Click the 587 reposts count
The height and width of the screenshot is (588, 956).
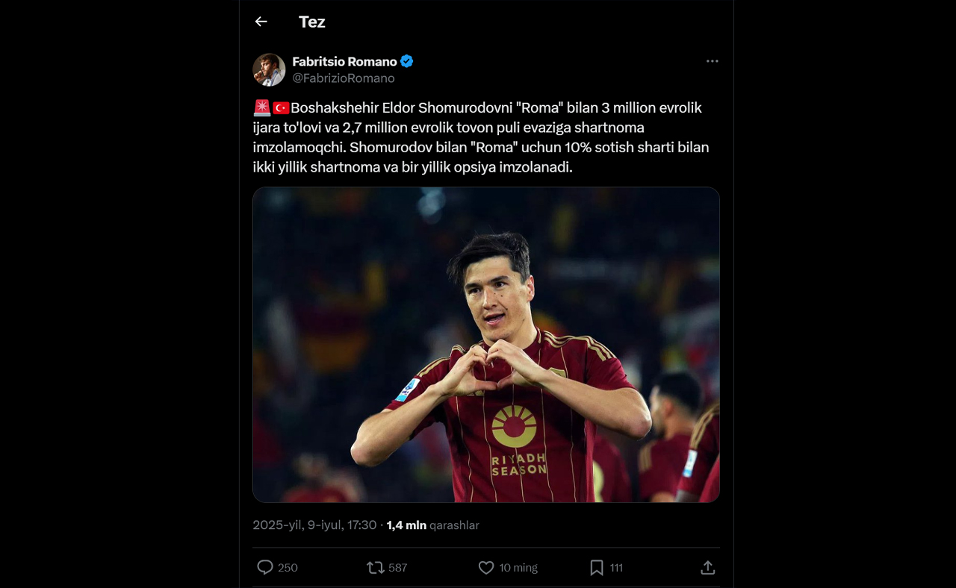click(x=398, y=568)
